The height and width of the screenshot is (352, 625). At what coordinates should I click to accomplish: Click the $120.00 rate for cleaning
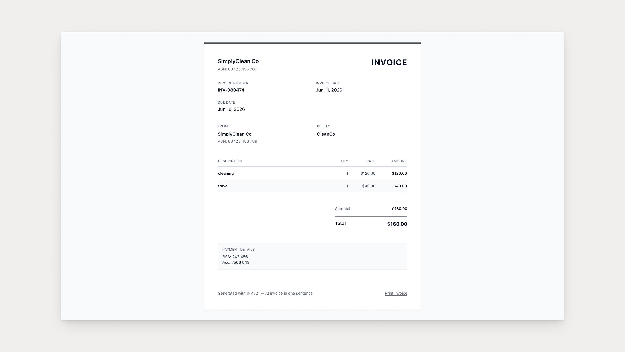click(x=368, y=173)
